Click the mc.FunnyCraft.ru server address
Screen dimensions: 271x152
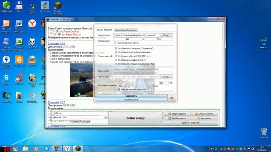pyautogui.click(x=69, y=32)
